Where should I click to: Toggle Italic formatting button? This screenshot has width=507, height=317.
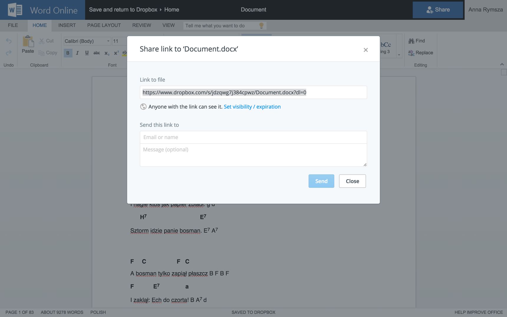pyautogui.click(x=77, y=53)
